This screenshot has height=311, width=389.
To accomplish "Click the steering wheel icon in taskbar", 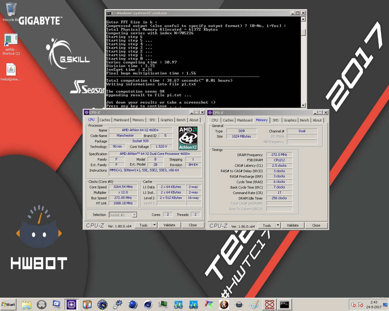I will (x=42, y=304).
